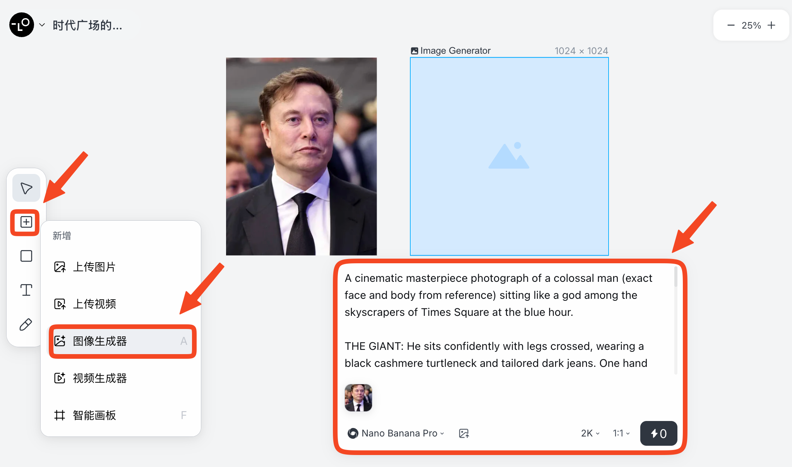Select the rectangle shape tool
The width and height of the screenshot is (792, 467).
[x=26, y=256]
